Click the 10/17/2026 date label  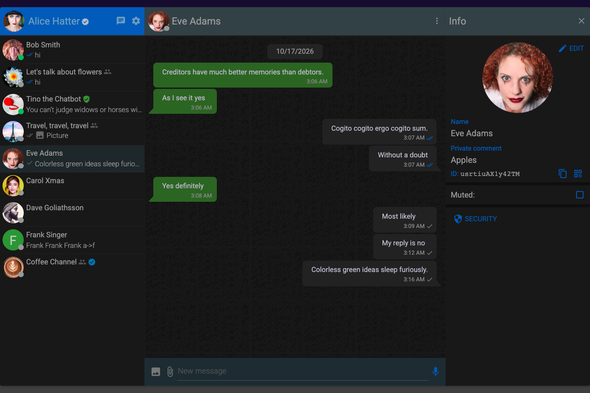[295, 52]
